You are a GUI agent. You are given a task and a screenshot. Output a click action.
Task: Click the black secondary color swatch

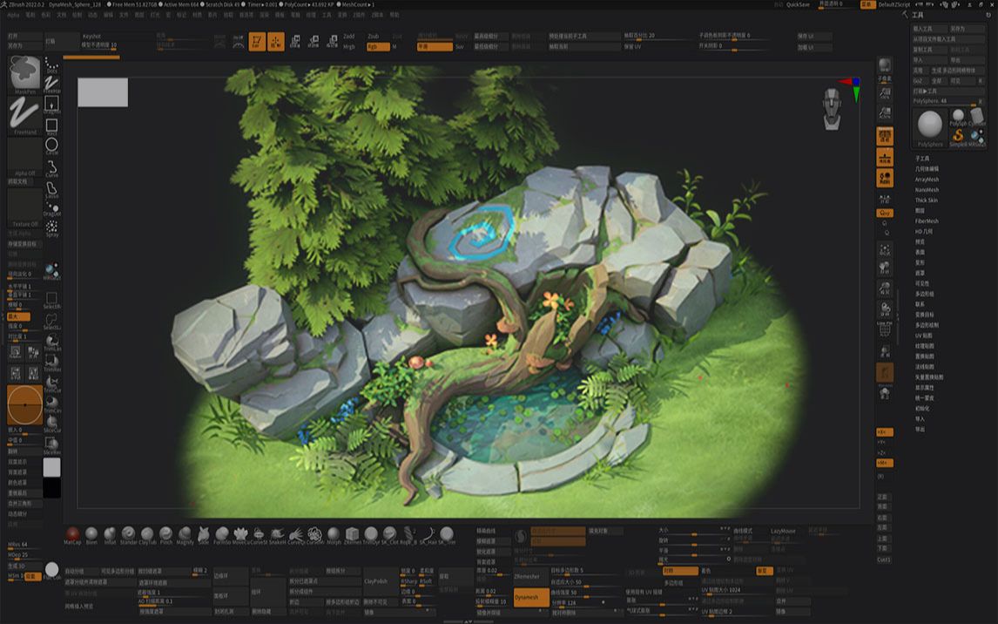(x=51, y=488)
